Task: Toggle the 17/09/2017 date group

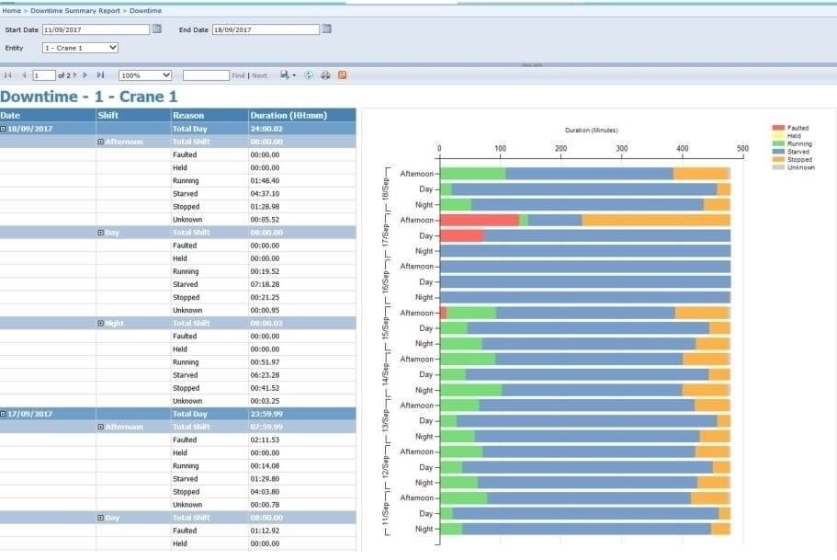Action: [4, 415]
